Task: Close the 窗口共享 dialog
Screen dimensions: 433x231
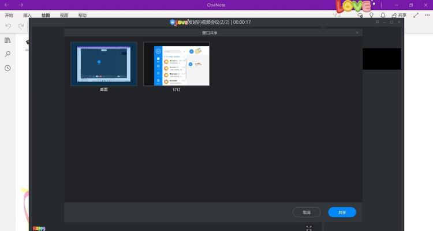Action: coord(357,32)
